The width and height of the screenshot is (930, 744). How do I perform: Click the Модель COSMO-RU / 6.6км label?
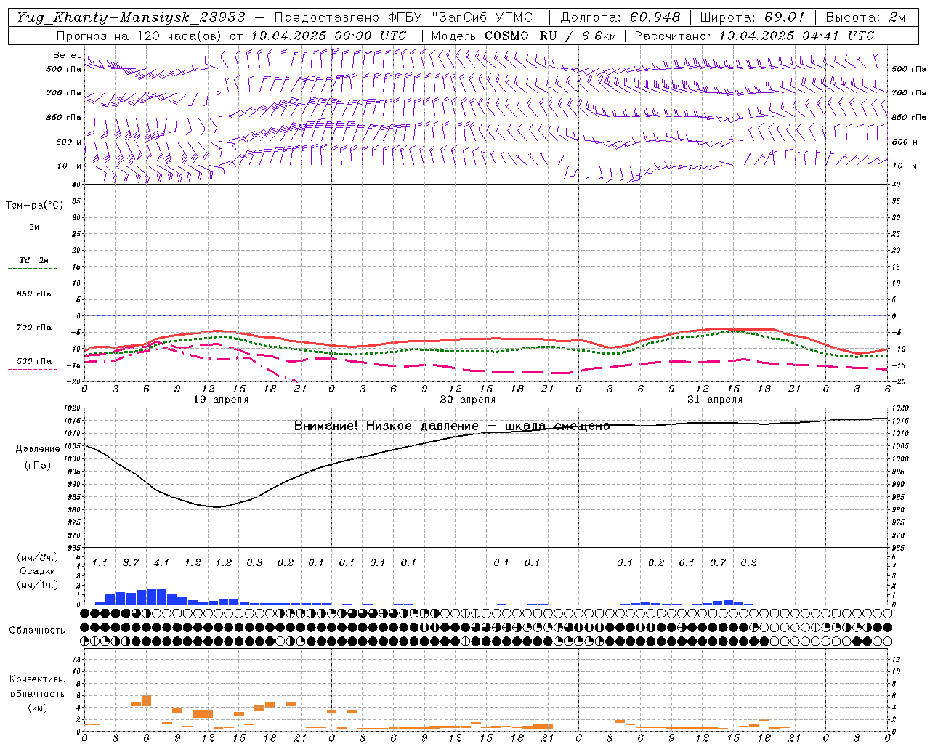coord(524,36)
